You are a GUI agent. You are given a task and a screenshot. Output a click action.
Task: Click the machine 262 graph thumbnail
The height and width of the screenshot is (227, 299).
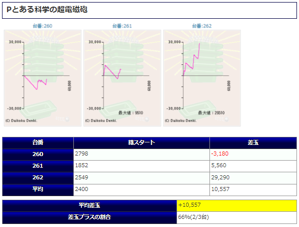[x=202, y=78]
